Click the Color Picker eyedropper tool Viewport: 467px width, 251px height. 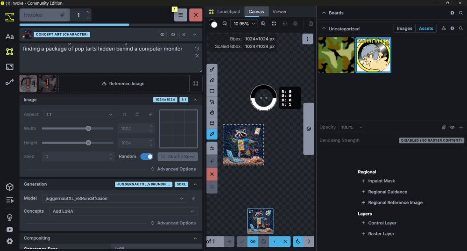pos(212,134)
